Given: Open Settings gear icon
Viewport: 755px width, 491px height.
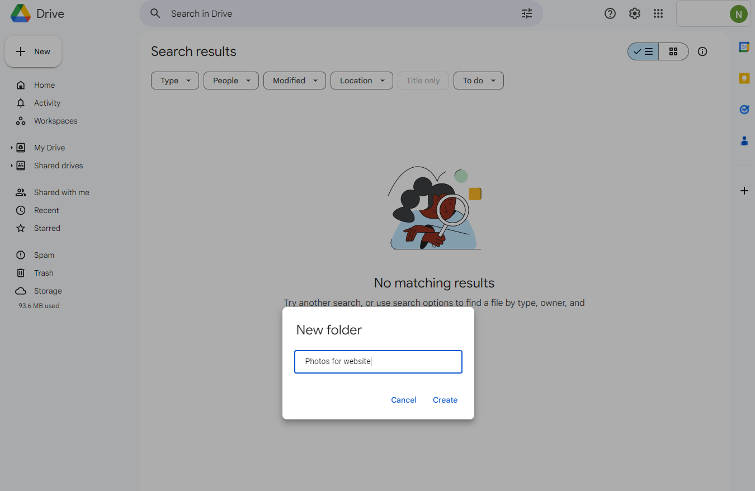Looking at the screenshot, I should pos(634,13).
